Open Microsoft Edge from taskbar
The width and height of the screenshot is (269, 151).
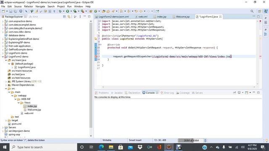click(x=101, y=147)
